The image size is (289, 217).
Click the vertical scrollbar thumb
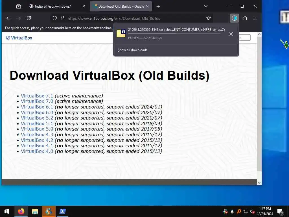[x=259, y=104]
